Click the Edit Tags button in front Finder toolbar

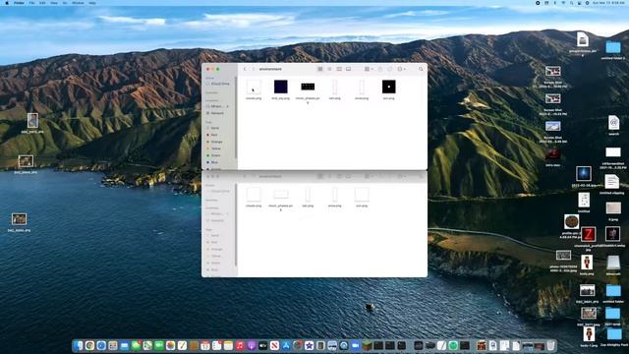click(x=390, y=69)
